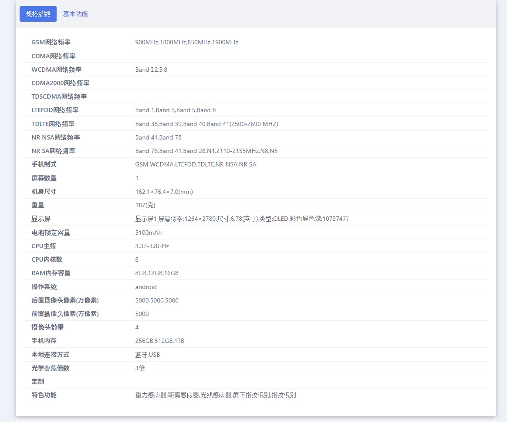Click the 显示屏 description text
Image resolution: width=507 pixels, height=422 pixels.
[242, 219]
